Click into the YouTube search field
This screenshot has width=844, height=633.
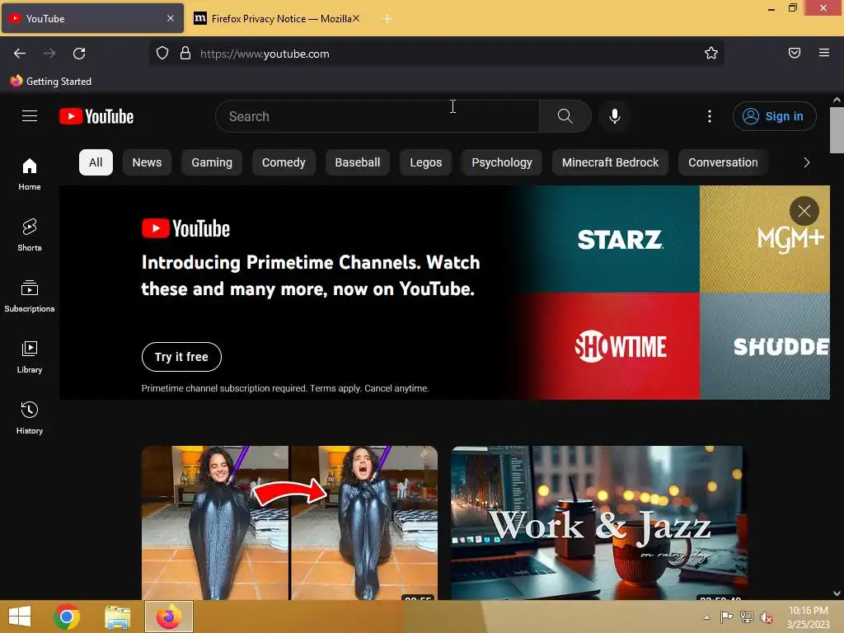coord(377,116)
